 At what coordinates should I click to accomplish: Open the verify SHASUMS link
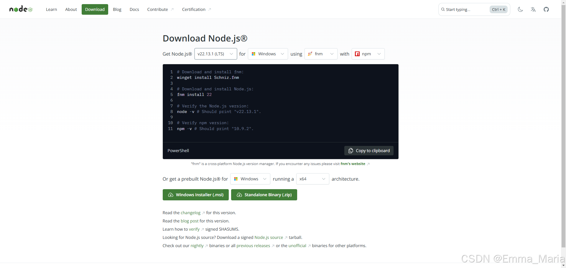point(194,229)
